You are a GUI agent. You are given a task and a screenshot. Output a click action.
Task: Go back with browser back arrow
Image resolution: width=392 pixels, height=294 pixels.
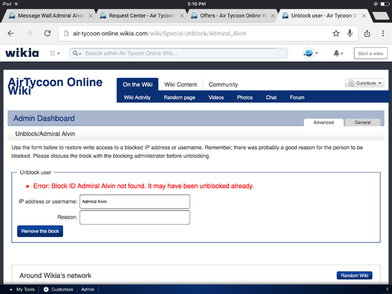(x=11, y=33)
